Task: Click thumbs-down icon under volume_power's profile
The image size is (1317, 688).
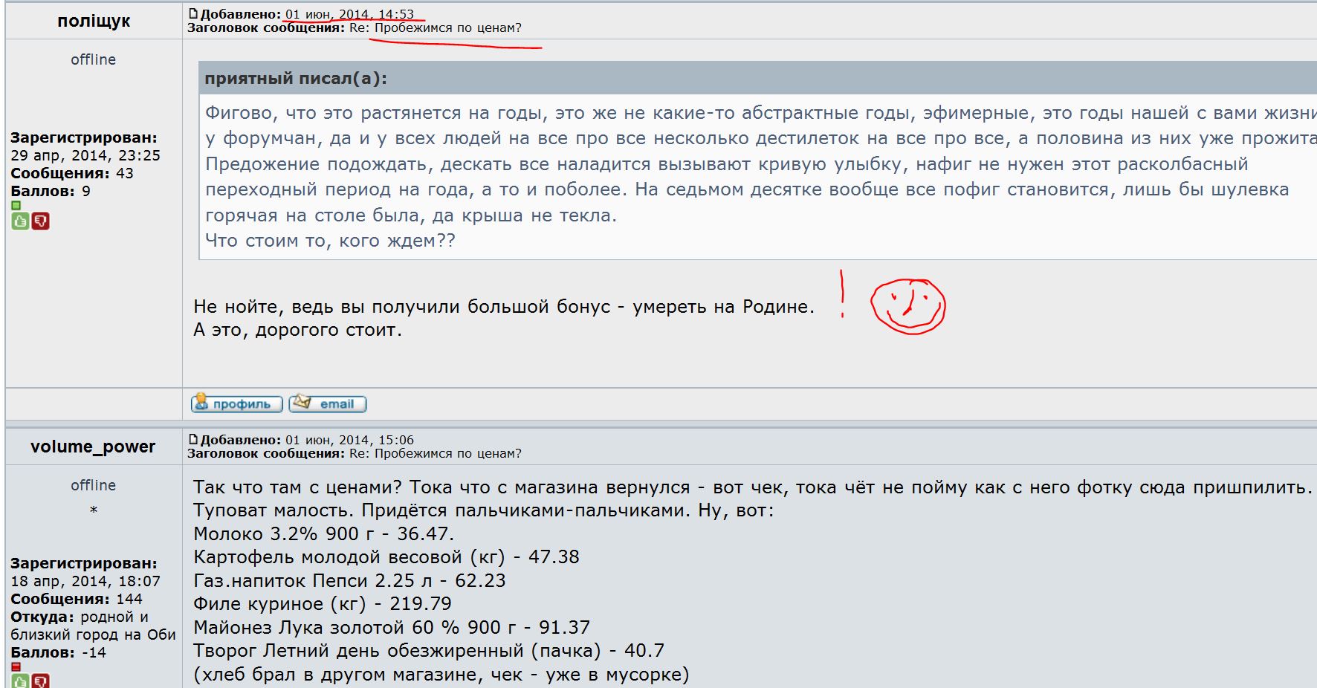Action: coord(41,681)
